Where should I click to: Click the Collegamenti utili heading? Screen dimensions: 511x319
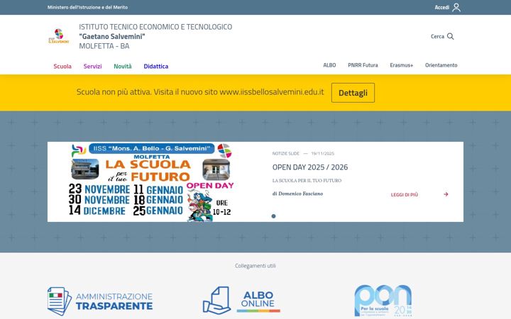255,266
